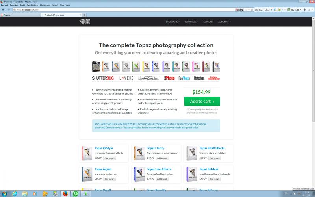Add Topaz ReStyle to cart

click(109, 158)
